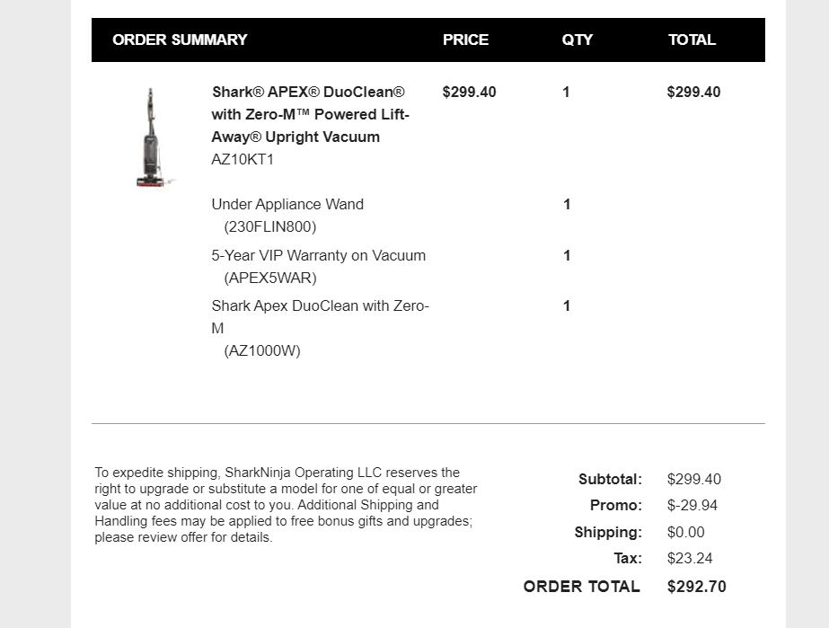Select the AZ1000W item code
Screen dimensions: 829x628
coord(262,350)
